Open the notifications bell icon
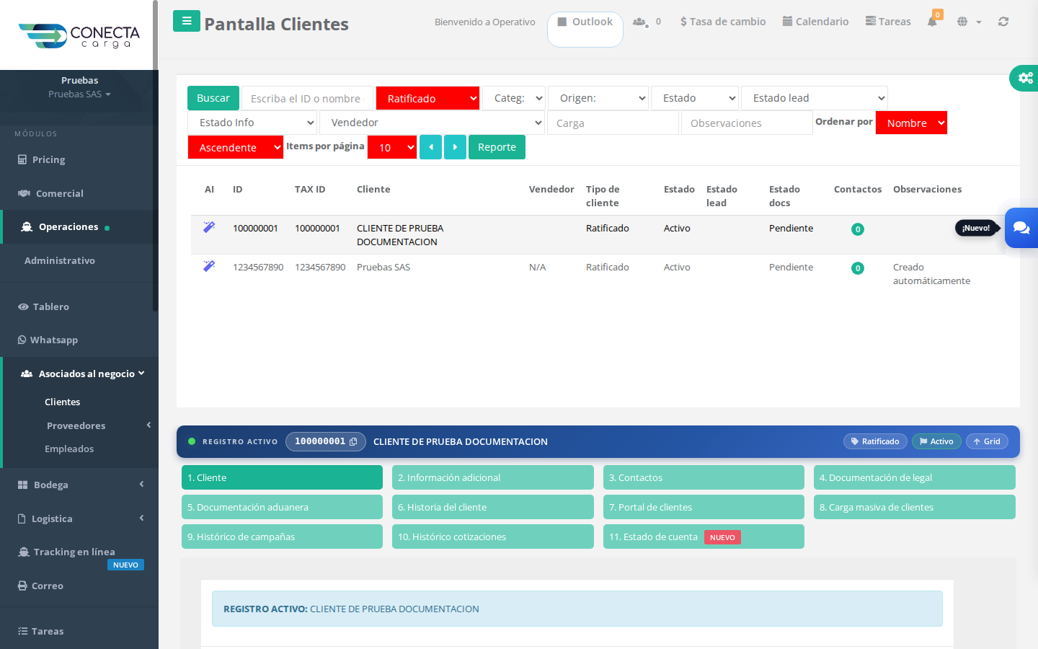 pyautogui.click(x=932, y=22)
